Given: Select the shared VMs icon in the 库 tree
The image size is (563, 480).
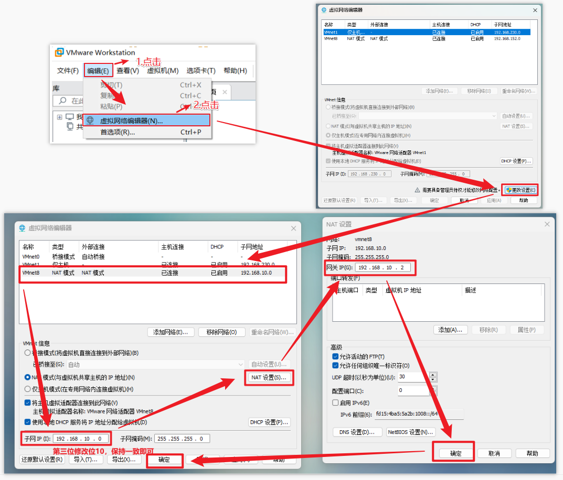Looking at the screenshot, I should point(70,126).
